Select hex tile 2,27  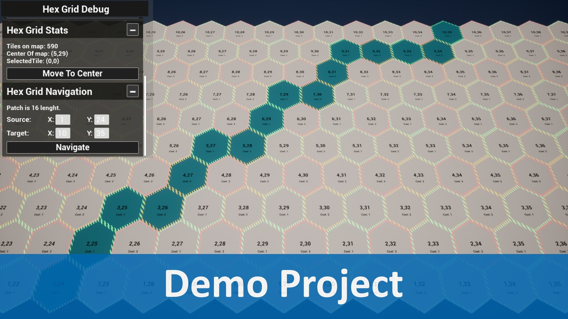pyautogui.click(x=177, y=243)
